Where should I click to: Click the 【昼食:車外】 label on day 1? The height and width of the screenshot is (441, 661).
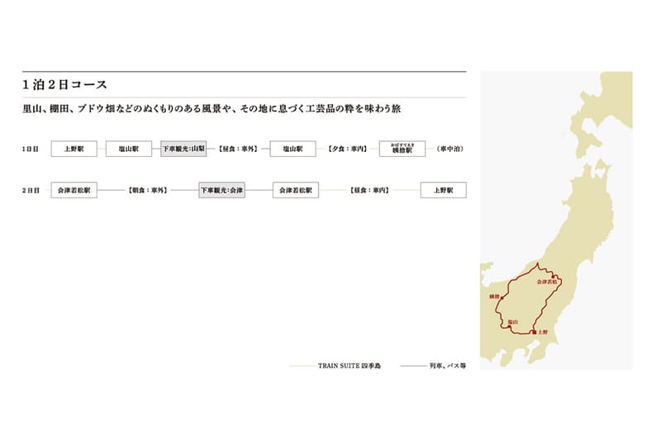(238, 149)
